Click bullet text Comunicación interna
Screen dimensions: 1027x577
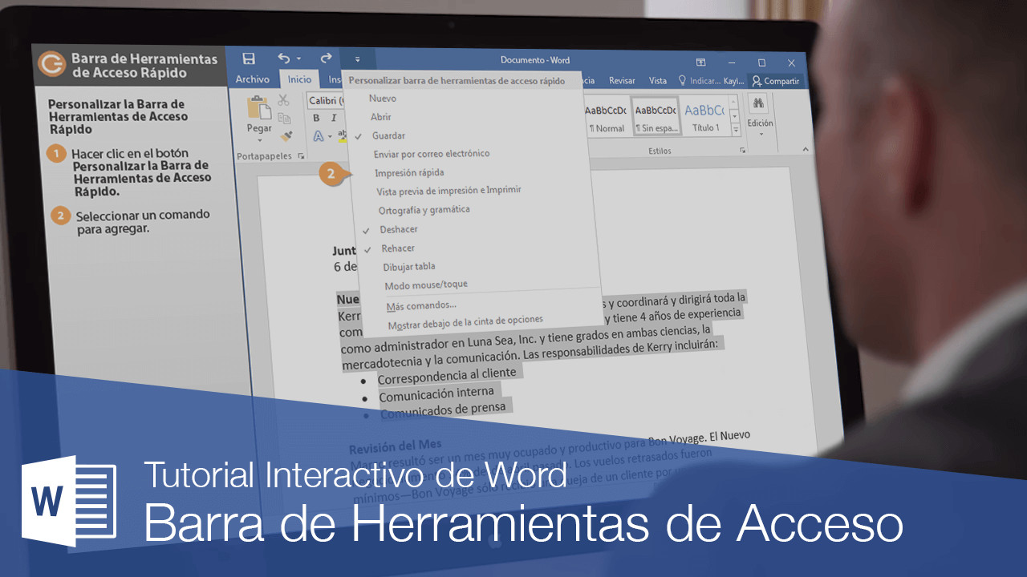(x=436, y=393)
